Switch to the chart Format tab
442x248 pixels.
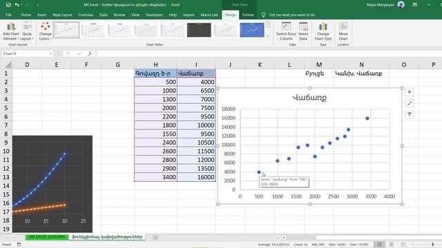click(x=248, y=15)
